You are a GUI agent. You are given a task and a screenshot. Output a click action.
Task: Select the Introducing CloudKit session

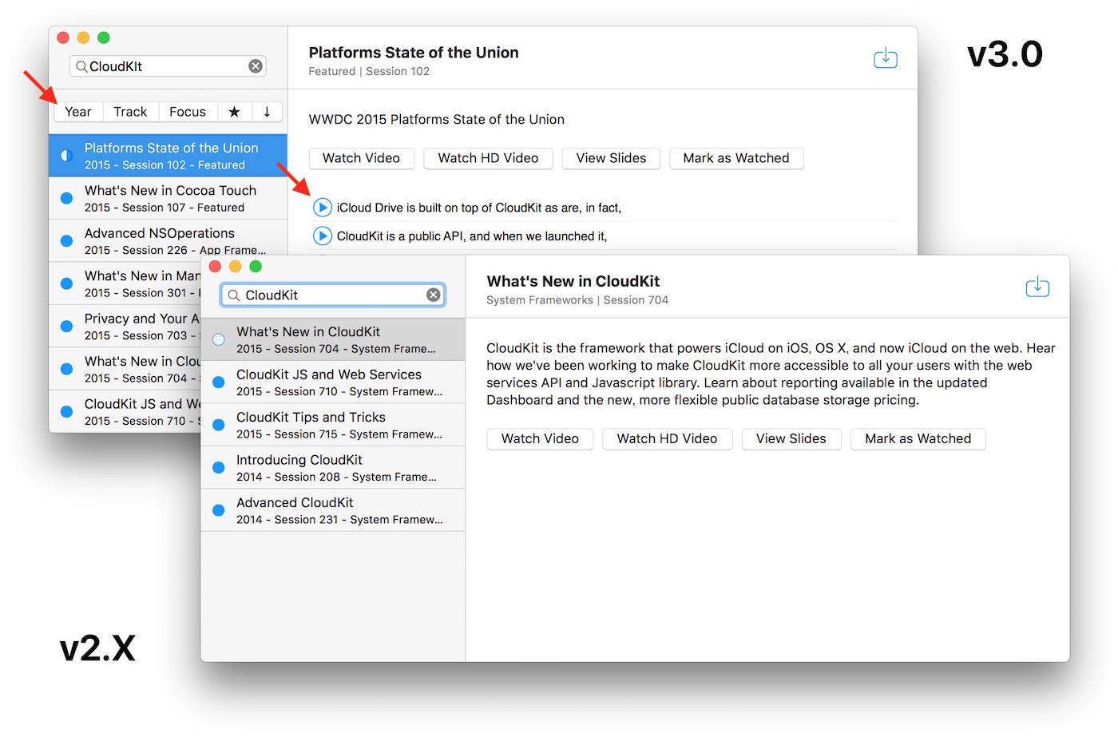coord(333,467)
